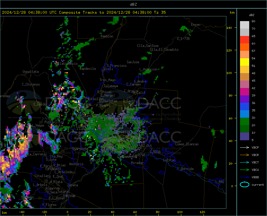Click the 'Villavicencio' map label
The width and height of the screenshot is (267, 216).
coord(66,64)
